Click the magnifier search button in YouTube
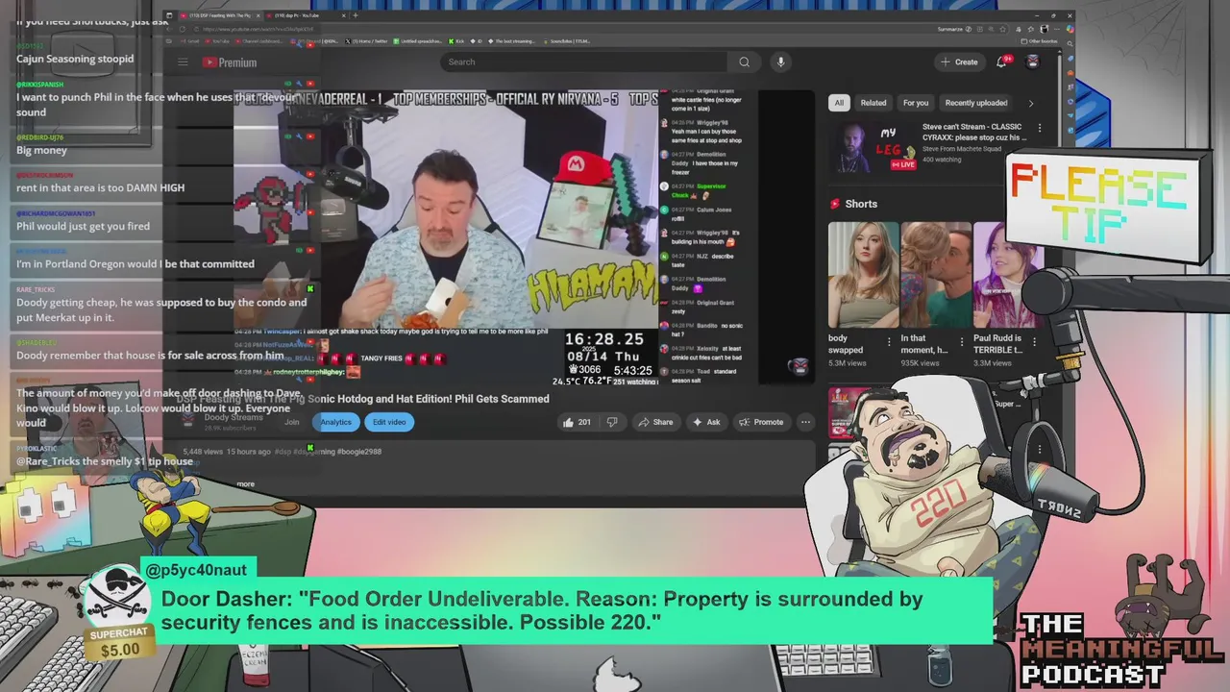This screenshot has width=1230, height=692. 744,62
